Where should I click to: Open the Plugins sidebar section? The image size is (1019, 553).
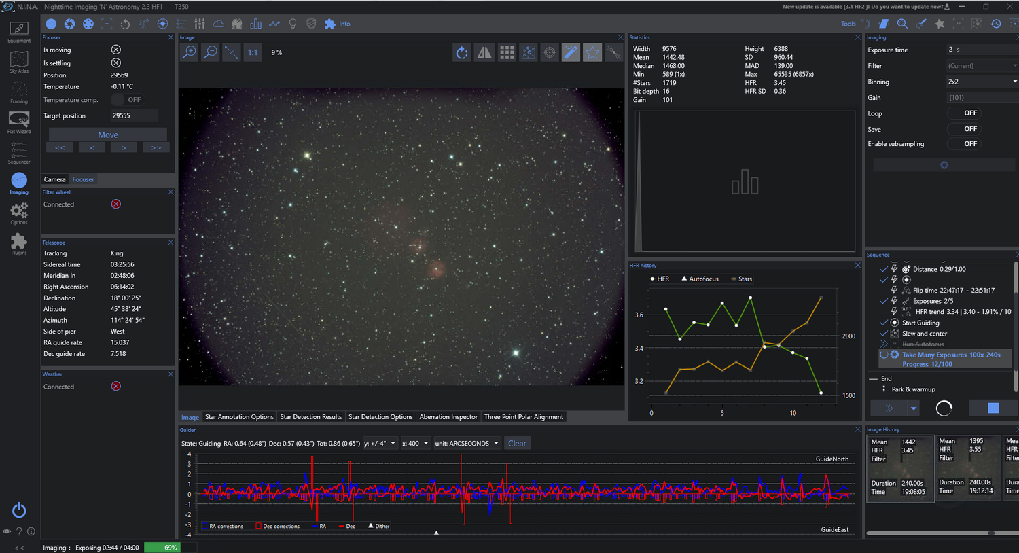click(x=19, y=244)
